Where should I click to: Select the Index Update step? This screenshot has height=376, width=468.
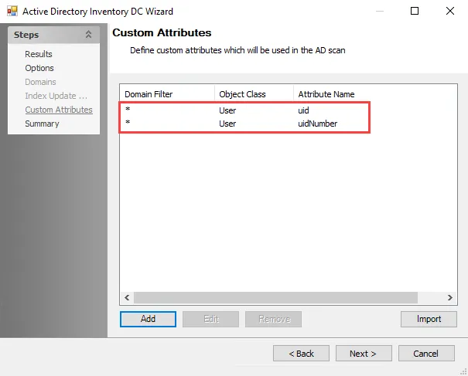(56, 96)
